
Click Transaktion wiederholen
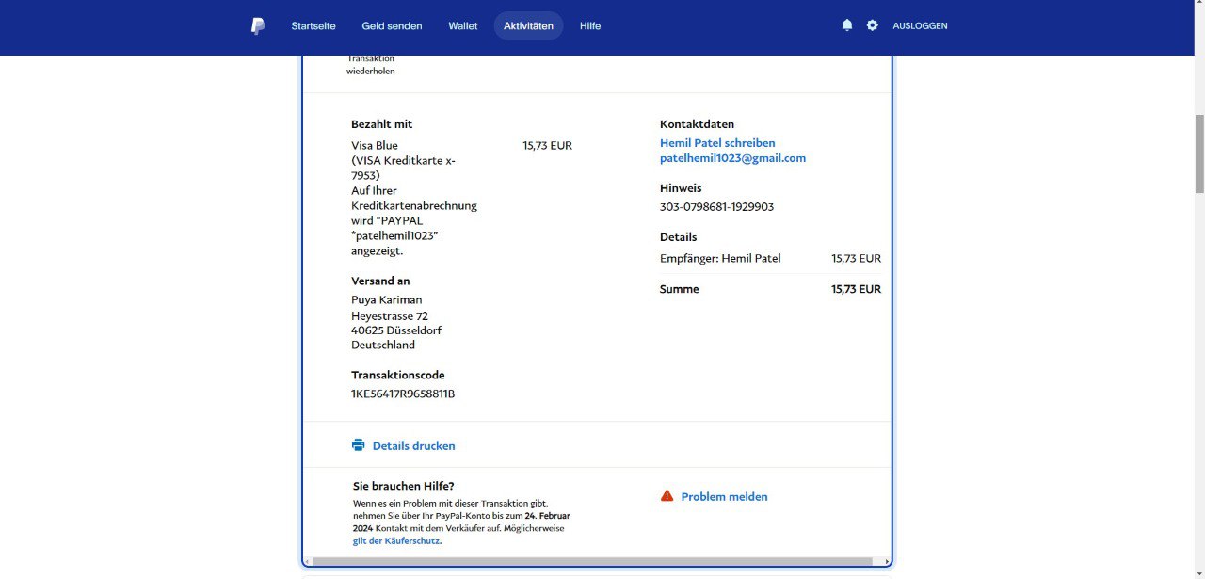tap(370, 65)
